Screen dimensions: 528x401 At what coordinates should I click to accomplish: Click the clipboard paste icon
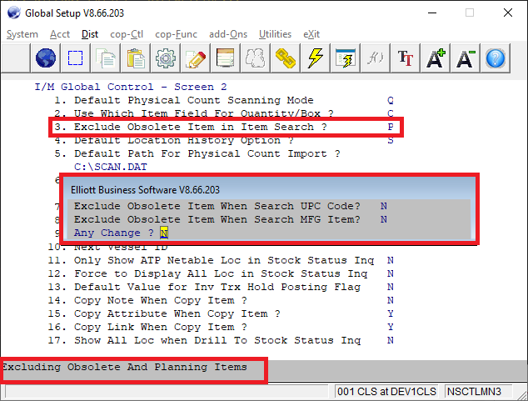(137, 58)
